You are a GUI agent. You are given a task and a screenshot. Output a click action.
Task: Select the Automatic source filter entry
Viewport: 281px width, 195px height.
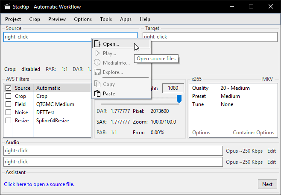point(48,88)
